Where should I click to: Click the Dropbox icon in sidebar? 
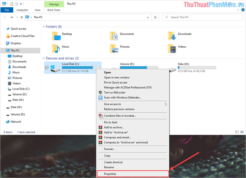tap(8, 43)
